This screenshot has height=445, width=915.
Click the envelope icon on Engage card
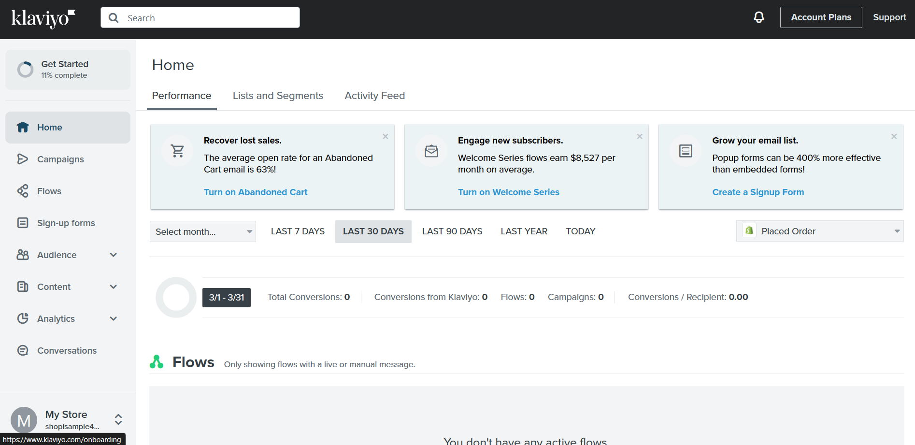pyautogui.click(x=431, y=151)
